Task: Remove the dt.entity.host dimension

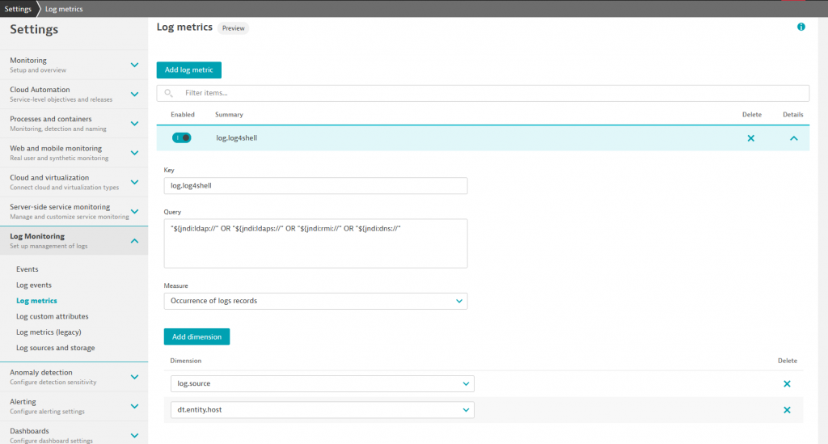Action: 786,410
